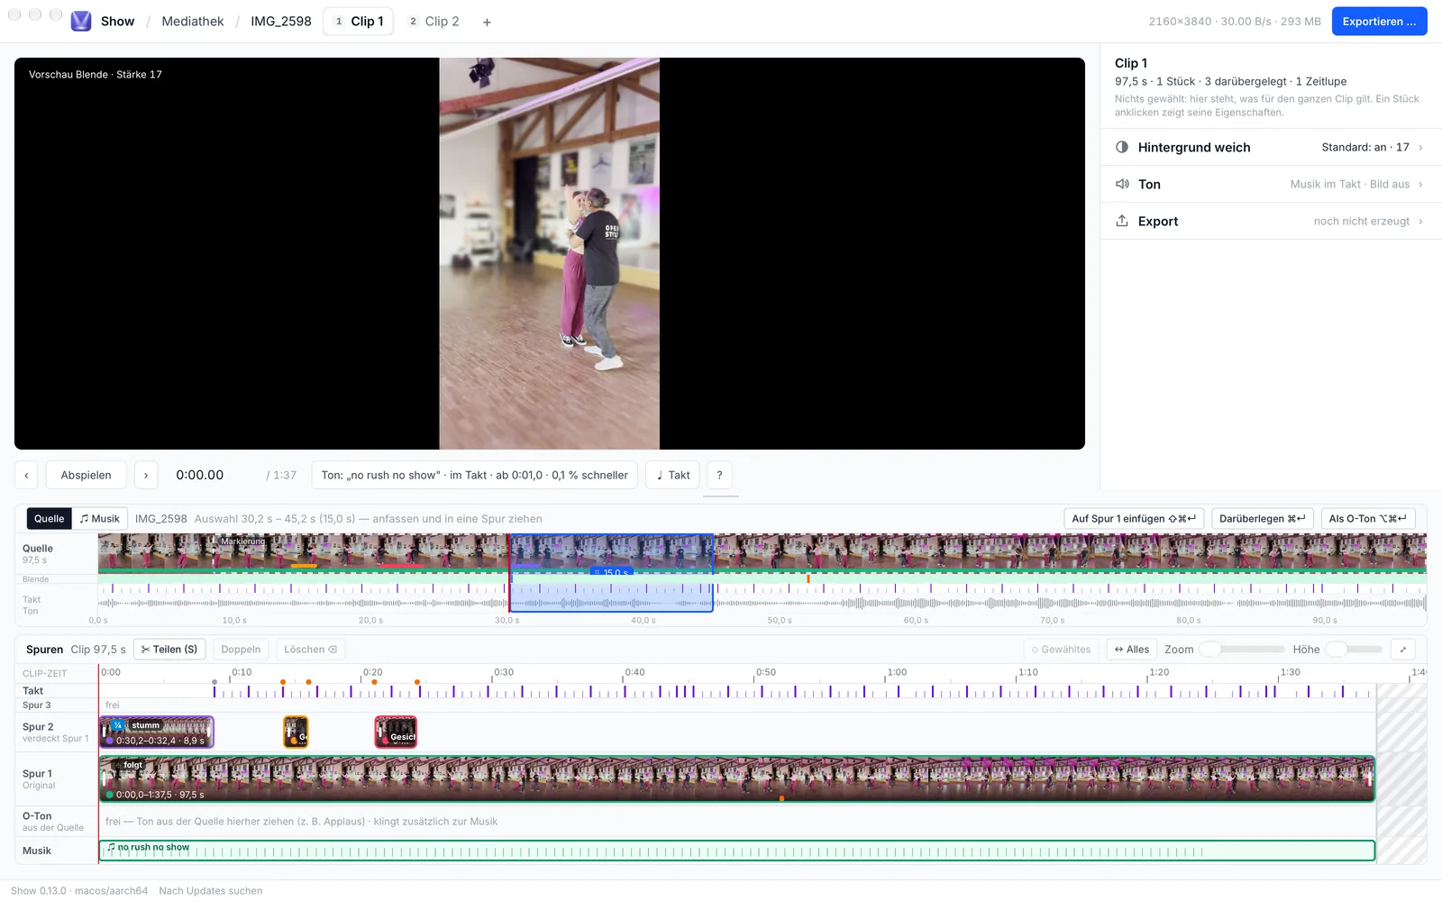1442x901 pixels.
Task: Go to Mediathek in the breadcrumb
Action: (x=193, y=21)
